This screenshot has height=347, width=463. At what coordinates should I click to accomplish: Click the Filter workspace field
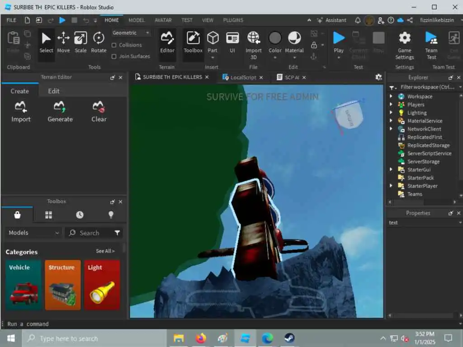pyautogui.click(x=427, y=87)
